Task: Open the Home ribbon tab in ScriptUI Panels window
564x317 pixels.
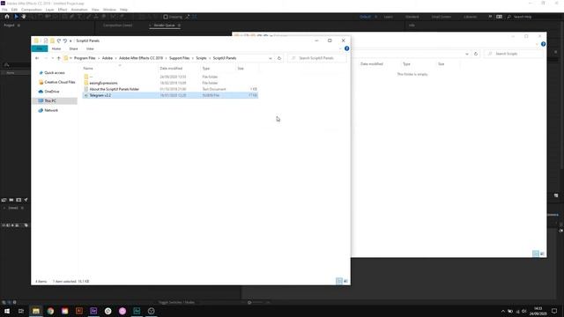Action: pos(56,48)
